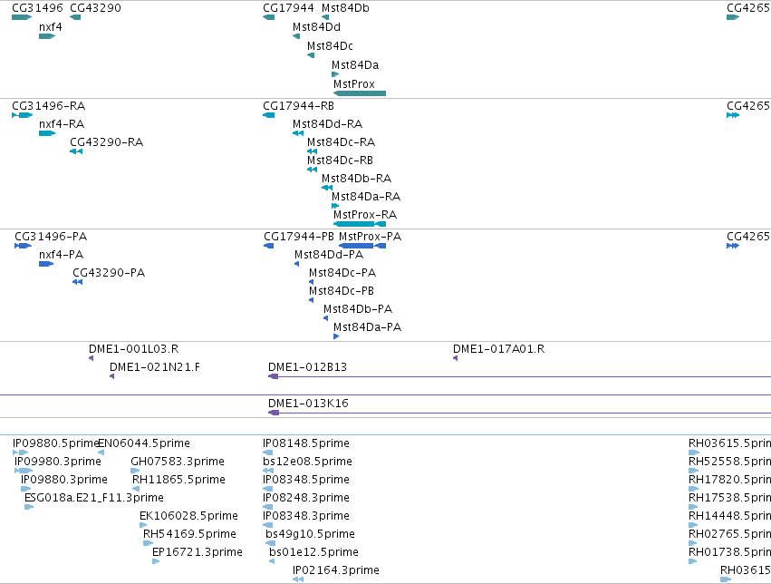Select the Mst84Db gene
Screen dimensions: 771x584
tap(325, 17)
